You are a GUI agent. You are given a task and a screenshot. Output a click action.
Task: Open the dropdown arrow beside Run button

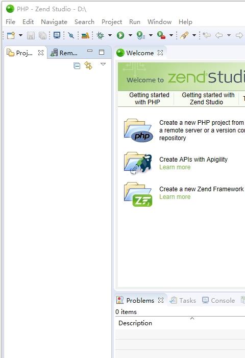tap(130, 35)
